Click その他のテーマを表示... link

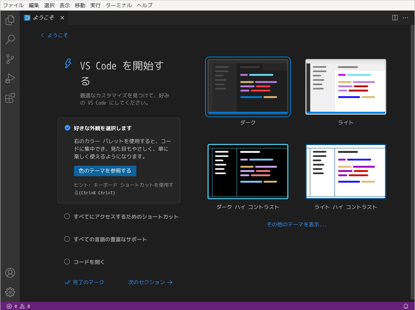click(297, 225)
